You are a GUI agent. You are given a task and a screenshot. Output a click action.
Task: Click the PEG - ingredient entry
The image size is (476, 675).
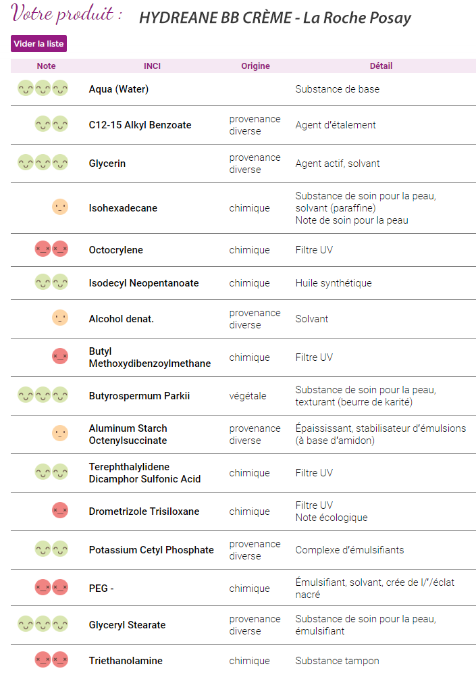101,589
